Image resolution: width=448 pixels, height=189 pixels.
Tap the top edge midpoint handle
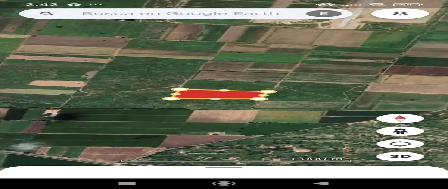224,90
